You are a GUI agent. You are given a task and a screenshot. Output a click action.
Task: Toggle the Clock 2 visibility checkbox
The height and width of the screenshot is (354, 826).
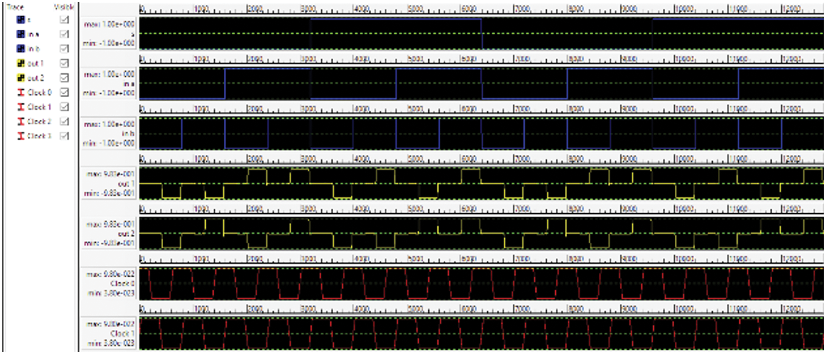point(64,121)
